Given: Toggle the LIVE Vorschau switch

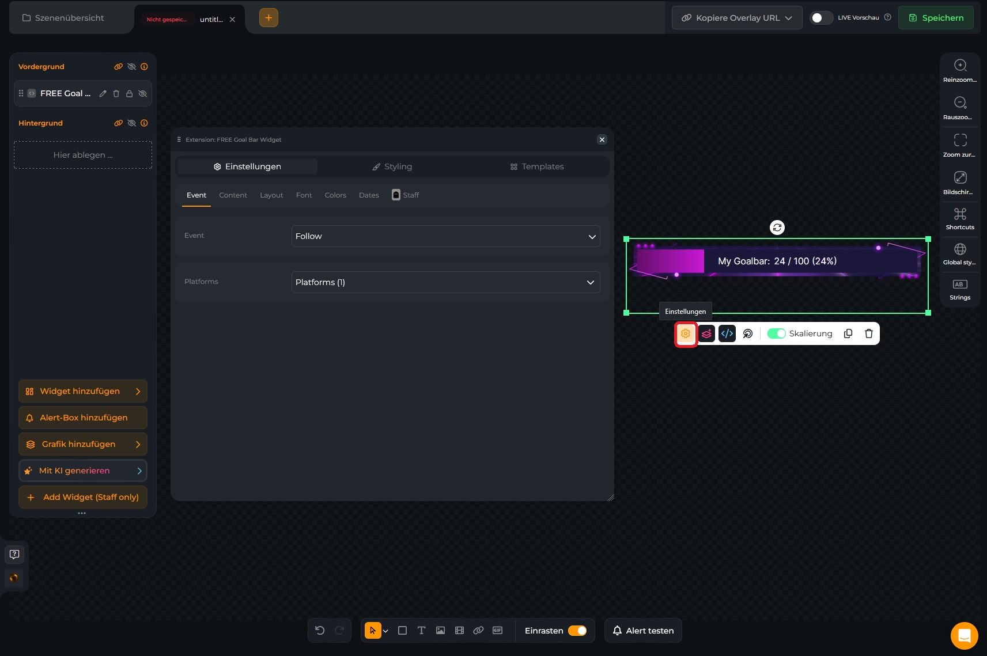Looking at the screenshot, I should (x=821, y=18).
